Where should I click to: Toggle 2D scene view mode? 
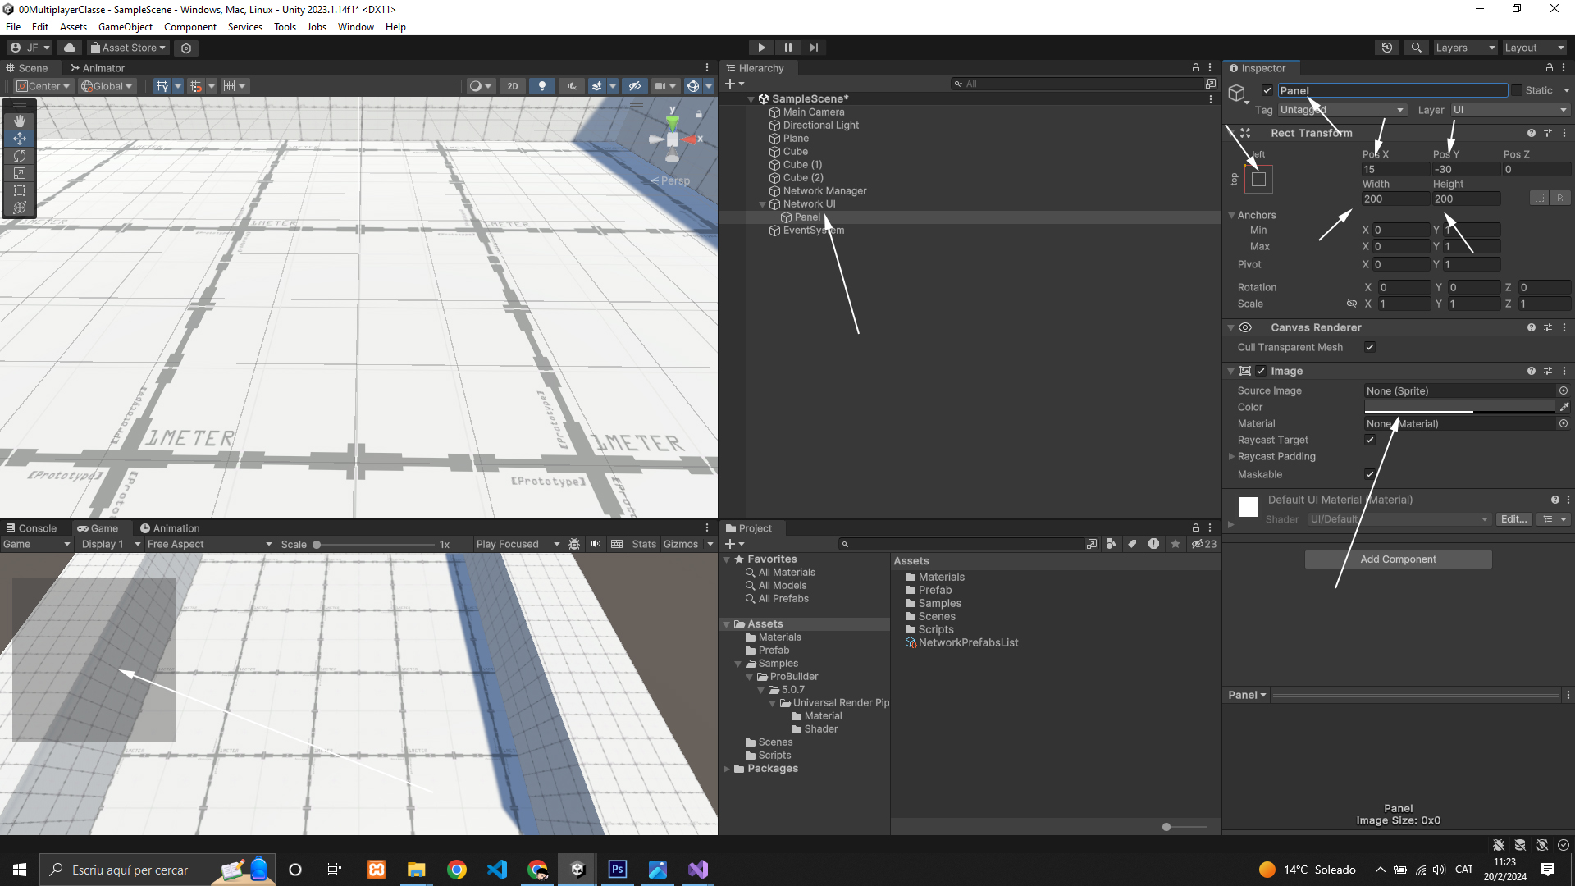(513, 86)
